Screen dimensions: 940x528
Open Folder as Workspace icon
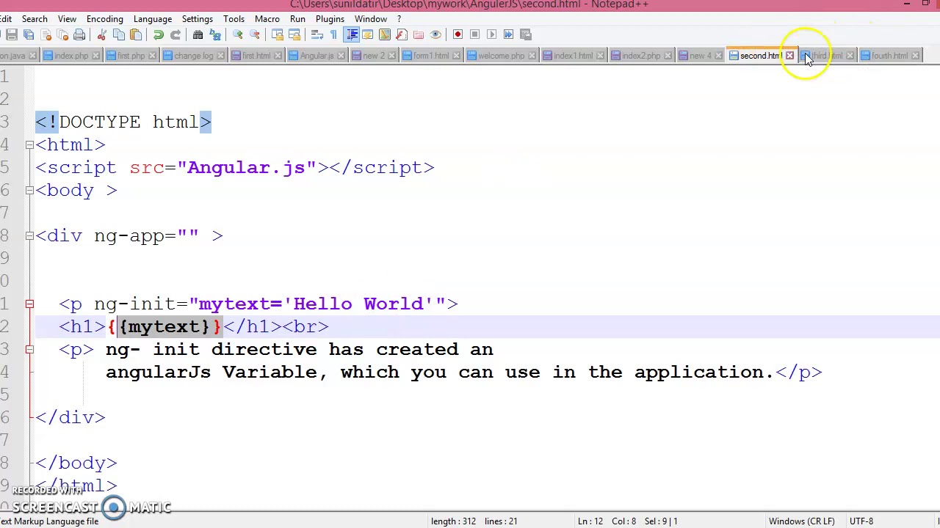click(x=418, y=34)
